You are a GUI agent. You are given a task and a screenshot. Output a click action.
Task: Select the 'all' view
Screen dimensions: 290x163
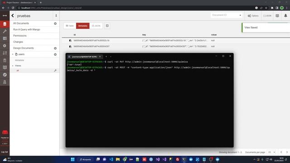pyautogui.click(x=18, y=71)
